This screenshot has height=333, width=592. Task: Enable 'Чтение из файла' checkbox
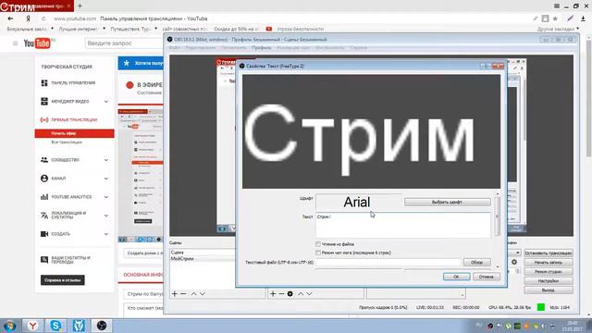tap(318, 244)
